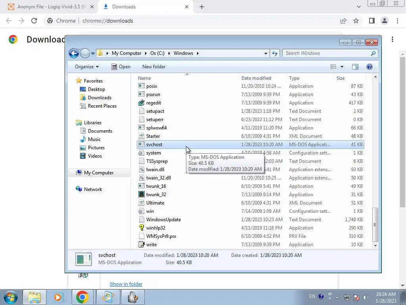Click the My Computer breadcrumb segment
The height and width of the screenshot is (305, 406).
(126, 53)
